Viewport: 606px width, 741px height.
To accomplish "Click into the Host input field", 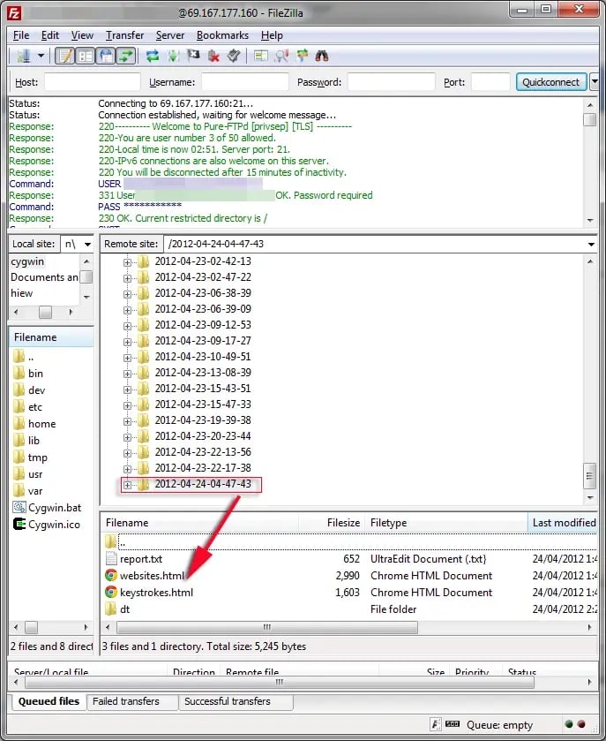I will [x=92, y=82].
